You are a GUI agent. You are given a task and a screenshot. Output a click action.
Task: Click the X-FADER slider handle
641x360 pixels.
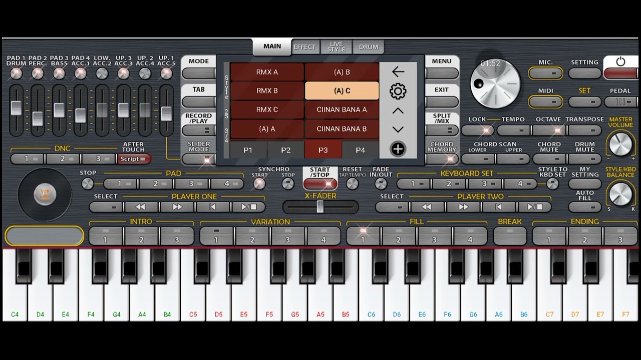[320, 206]
